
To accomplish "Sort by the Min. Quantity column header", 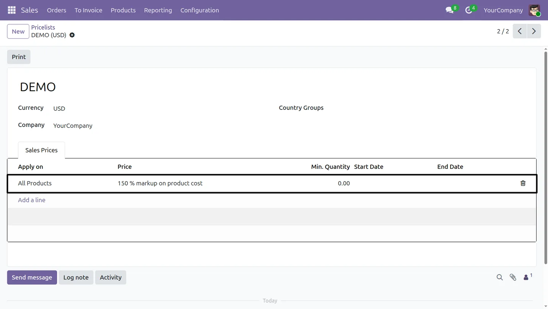I will tap(330, 166).
